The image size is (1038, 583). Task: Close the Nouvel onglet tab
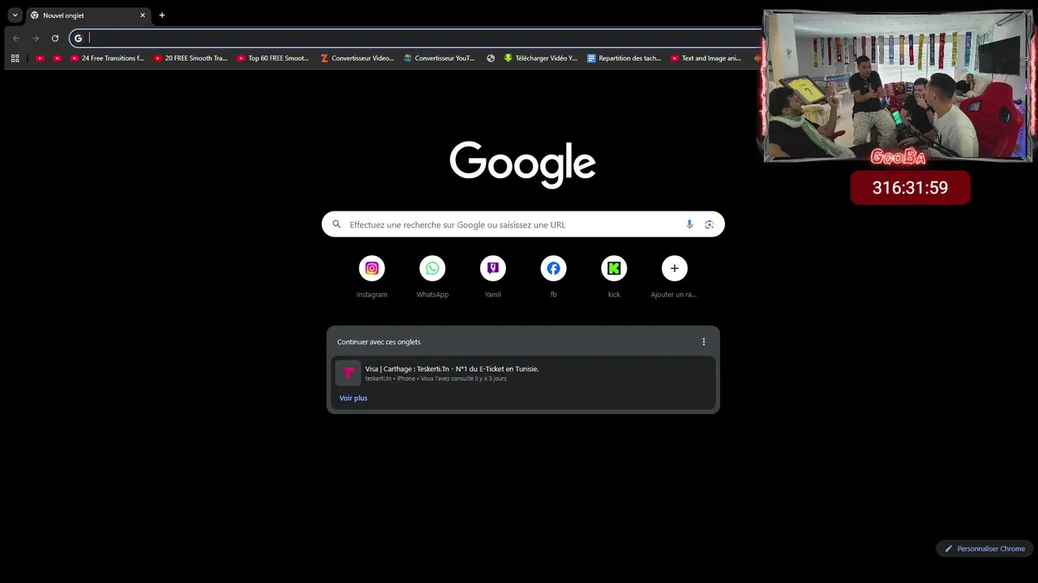[143, 15]
